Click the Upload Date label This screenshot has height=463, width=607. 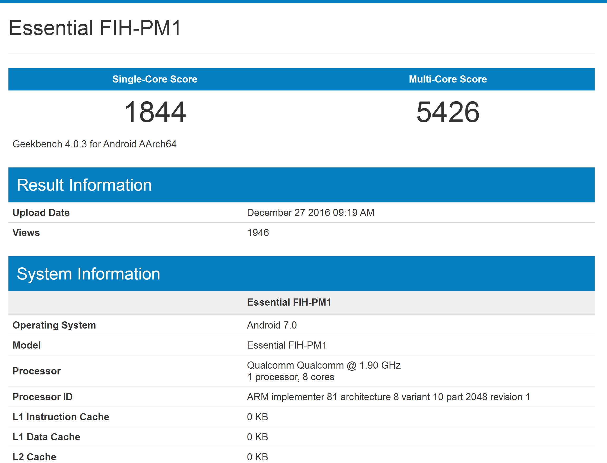(41, 213)
